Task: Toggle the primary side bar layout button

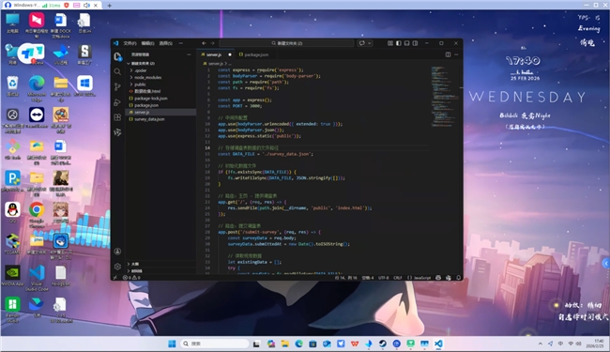Action: tap(398, 43)
